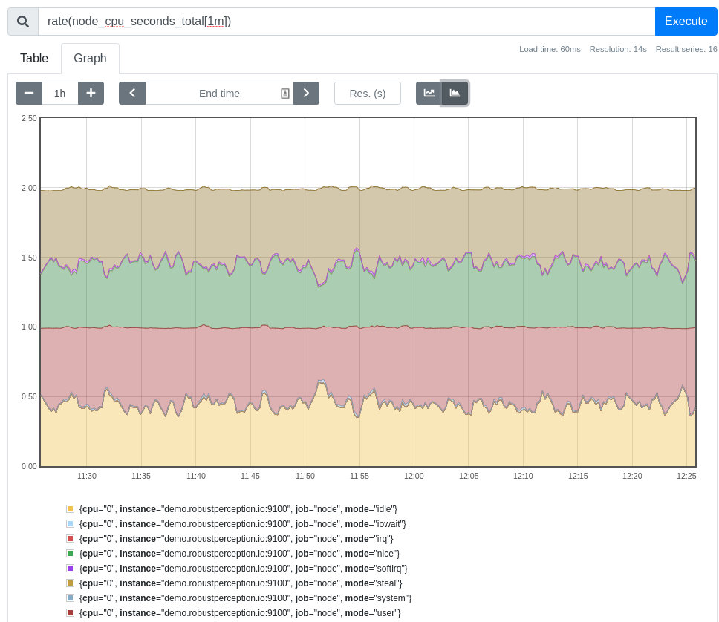Image resolution: width=719 pixels, height=622 pixels.
Task: Click the Execute button
Action: (x=686, y=22)
